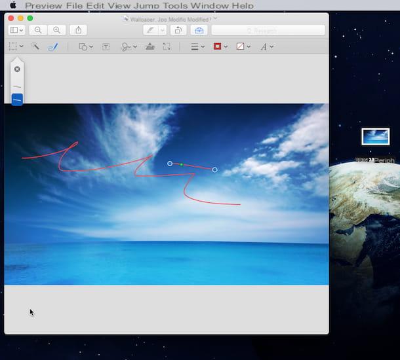The image size is (400, 360).
Task: Minimize the Preview window with yellow button
Action: click(x=21, y=18)
